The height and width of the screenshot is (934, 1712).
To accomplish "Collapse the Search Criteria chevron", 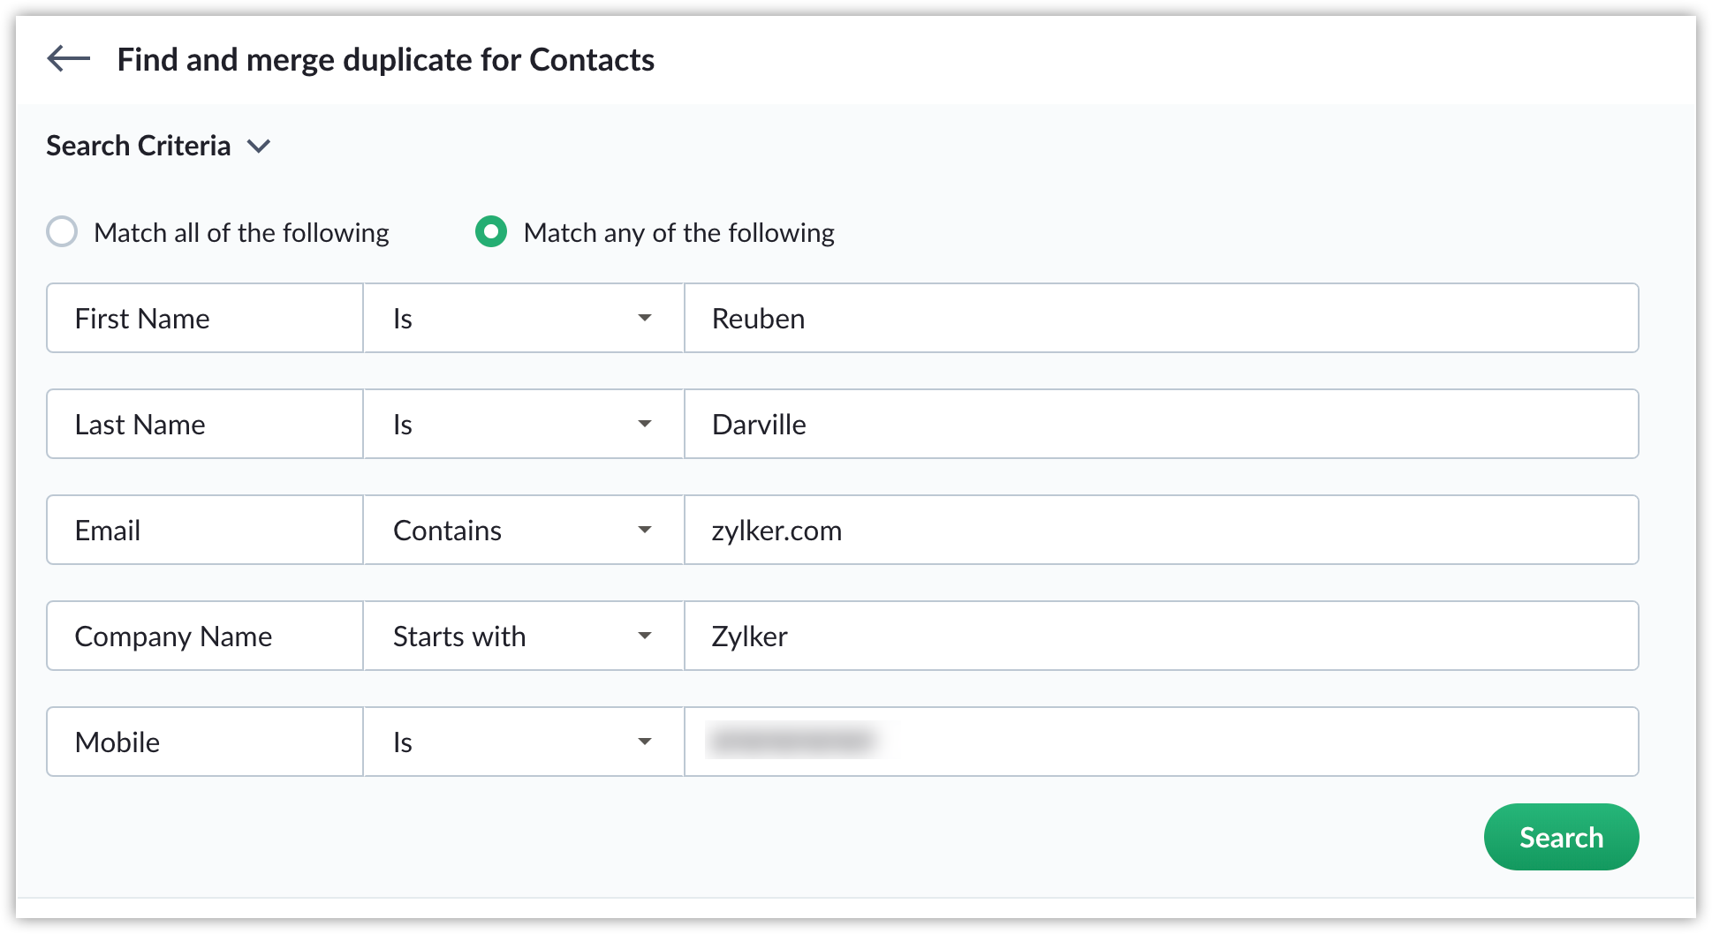I will [x=259, y=147].
